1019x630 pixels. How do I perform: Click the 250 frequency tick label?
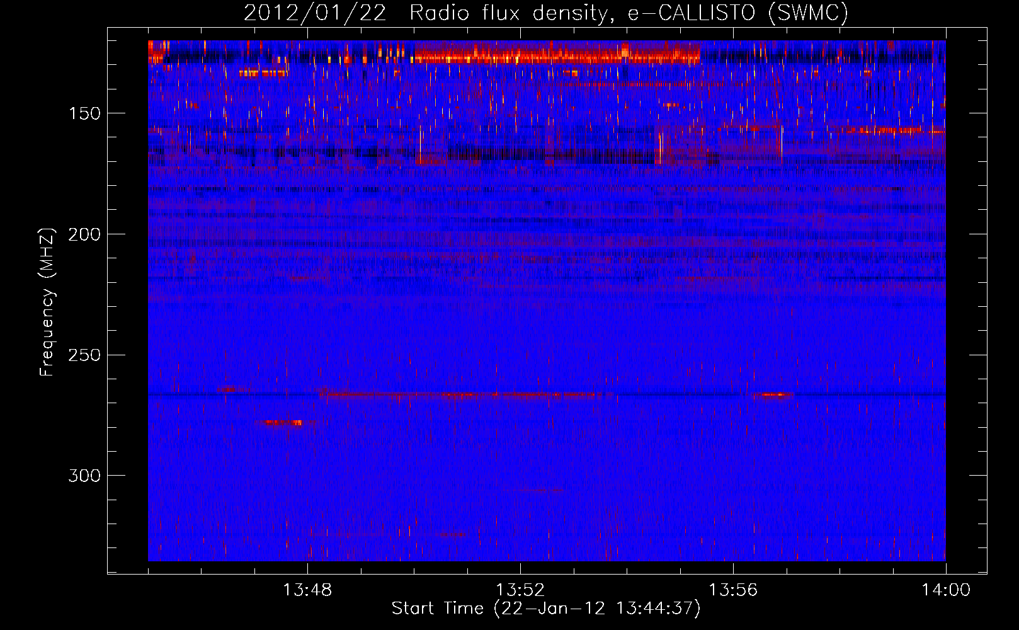84,355
